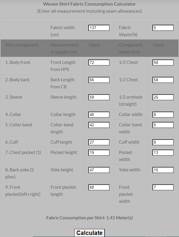Click the Collar length input box

click(x=99, y=115)
